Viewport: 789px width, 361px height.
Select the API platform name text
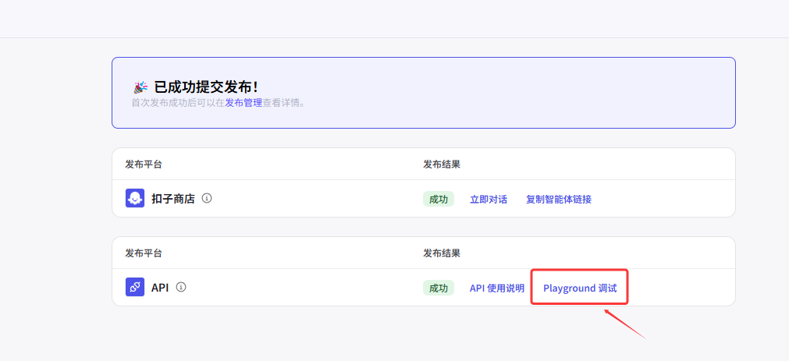(160, 288)
